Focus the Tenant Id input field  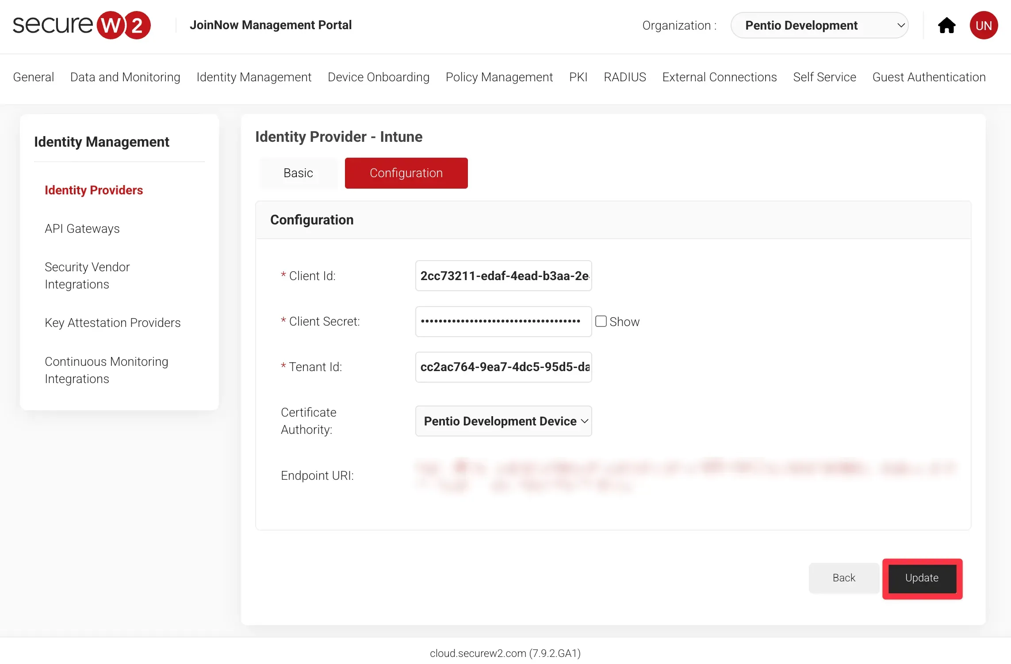(503, 367)
